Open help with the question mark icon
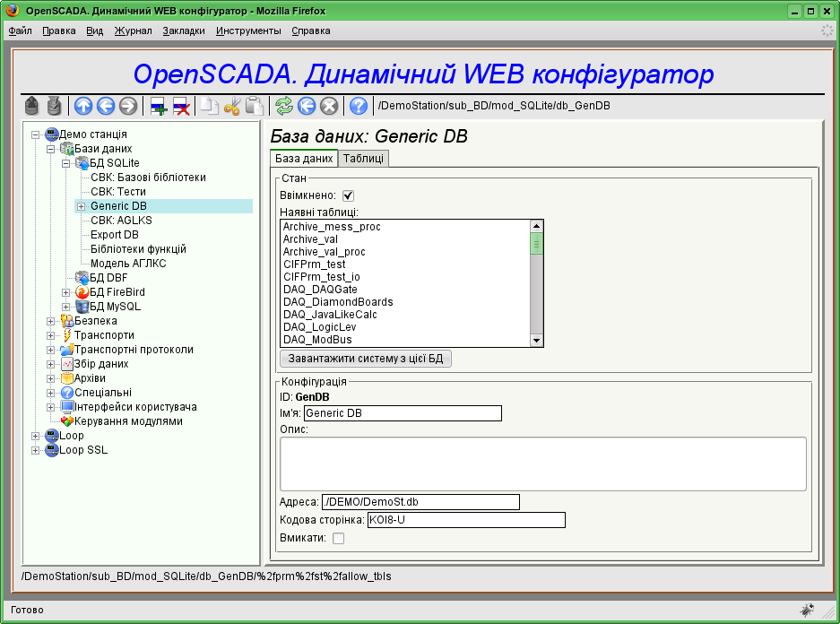The height and width of the screenshot is (624, 840). [x=359, y=106]
